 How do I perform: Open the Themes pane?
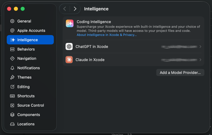tap(30, 77)
